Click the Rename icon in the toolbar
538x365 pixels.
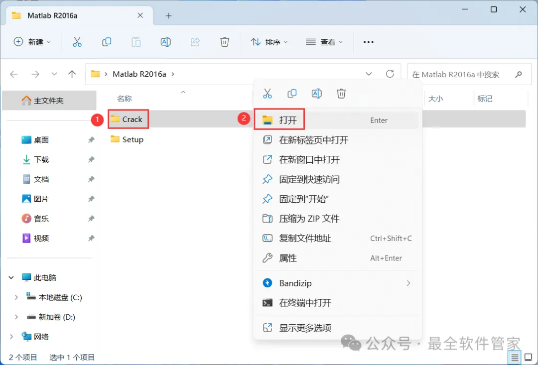166,42
